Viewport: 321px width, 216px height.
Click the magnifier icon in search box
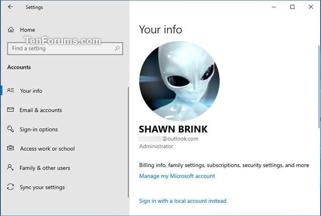[117, 48]
